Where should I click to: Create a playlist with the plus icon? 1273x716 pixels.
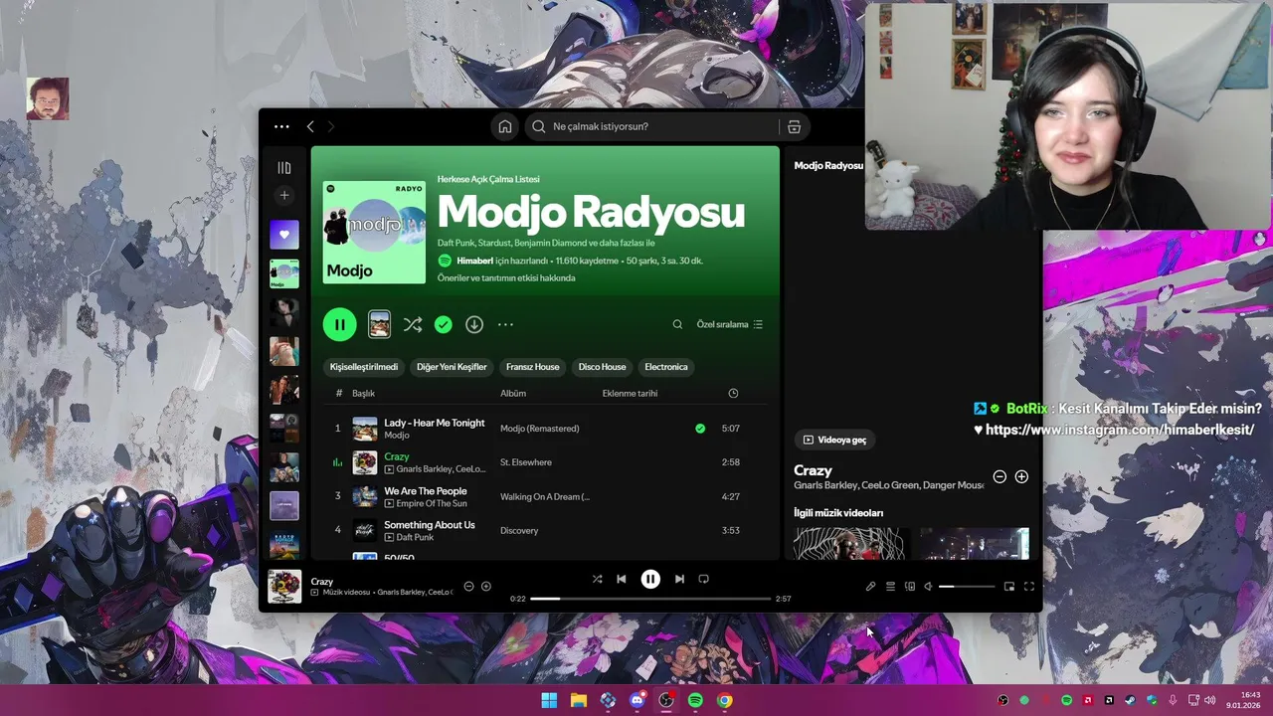[284, 196]
